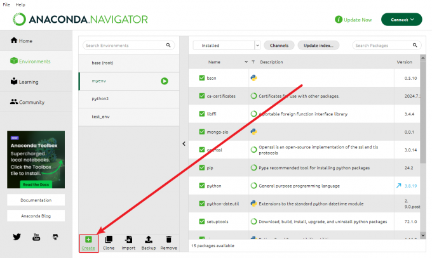Click the conda ring icon for python

[253, 186]
